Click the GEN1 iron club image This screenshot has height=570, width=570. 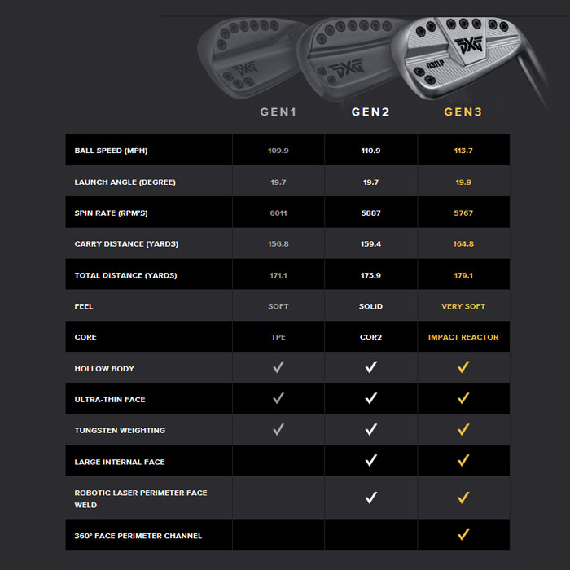pyautogui.click(x=251, y=58)
